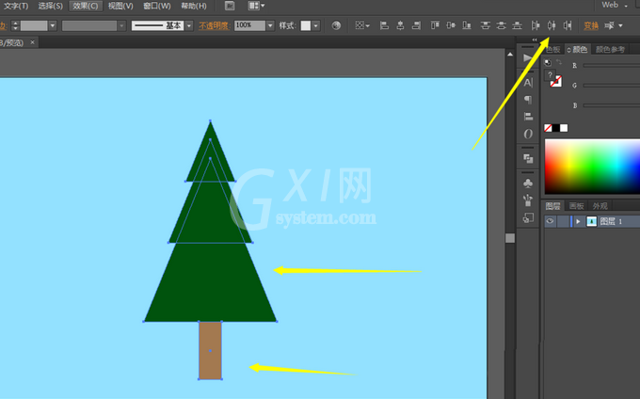640x399 pixels.
Task: Click the 变换 transform link
Action: pos(591,25)
